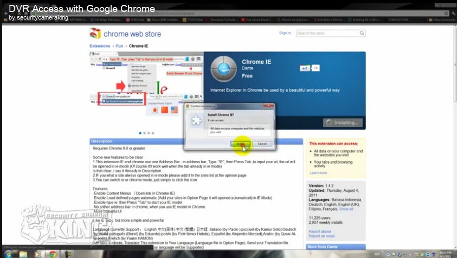The width and height of the screenshot is (457, 258).
Task: Click the round Chrome IE extension icon
Action: 223,69
